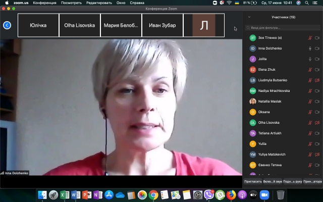Select the Иван Зубар video tile

pyautogui.click(x=163, y=25)
